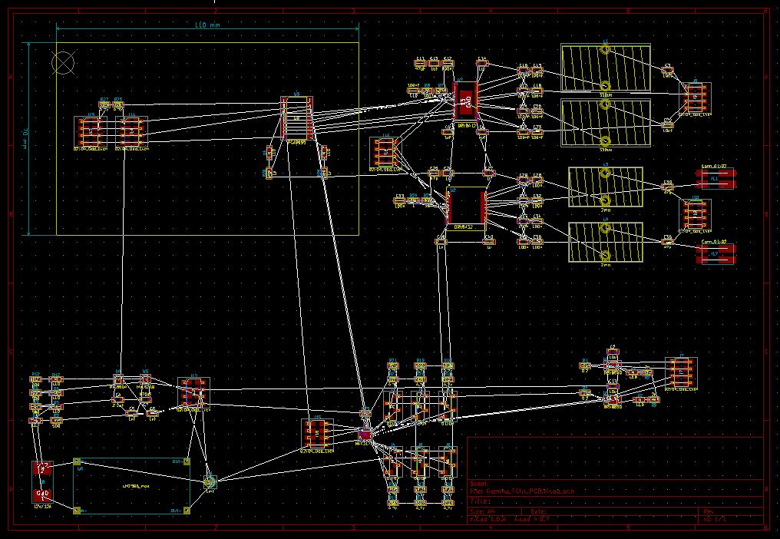Viewport: 780px width, 539px height.
Task: Select the U15 DIP footprint at the bottom center
Action: 317,435
